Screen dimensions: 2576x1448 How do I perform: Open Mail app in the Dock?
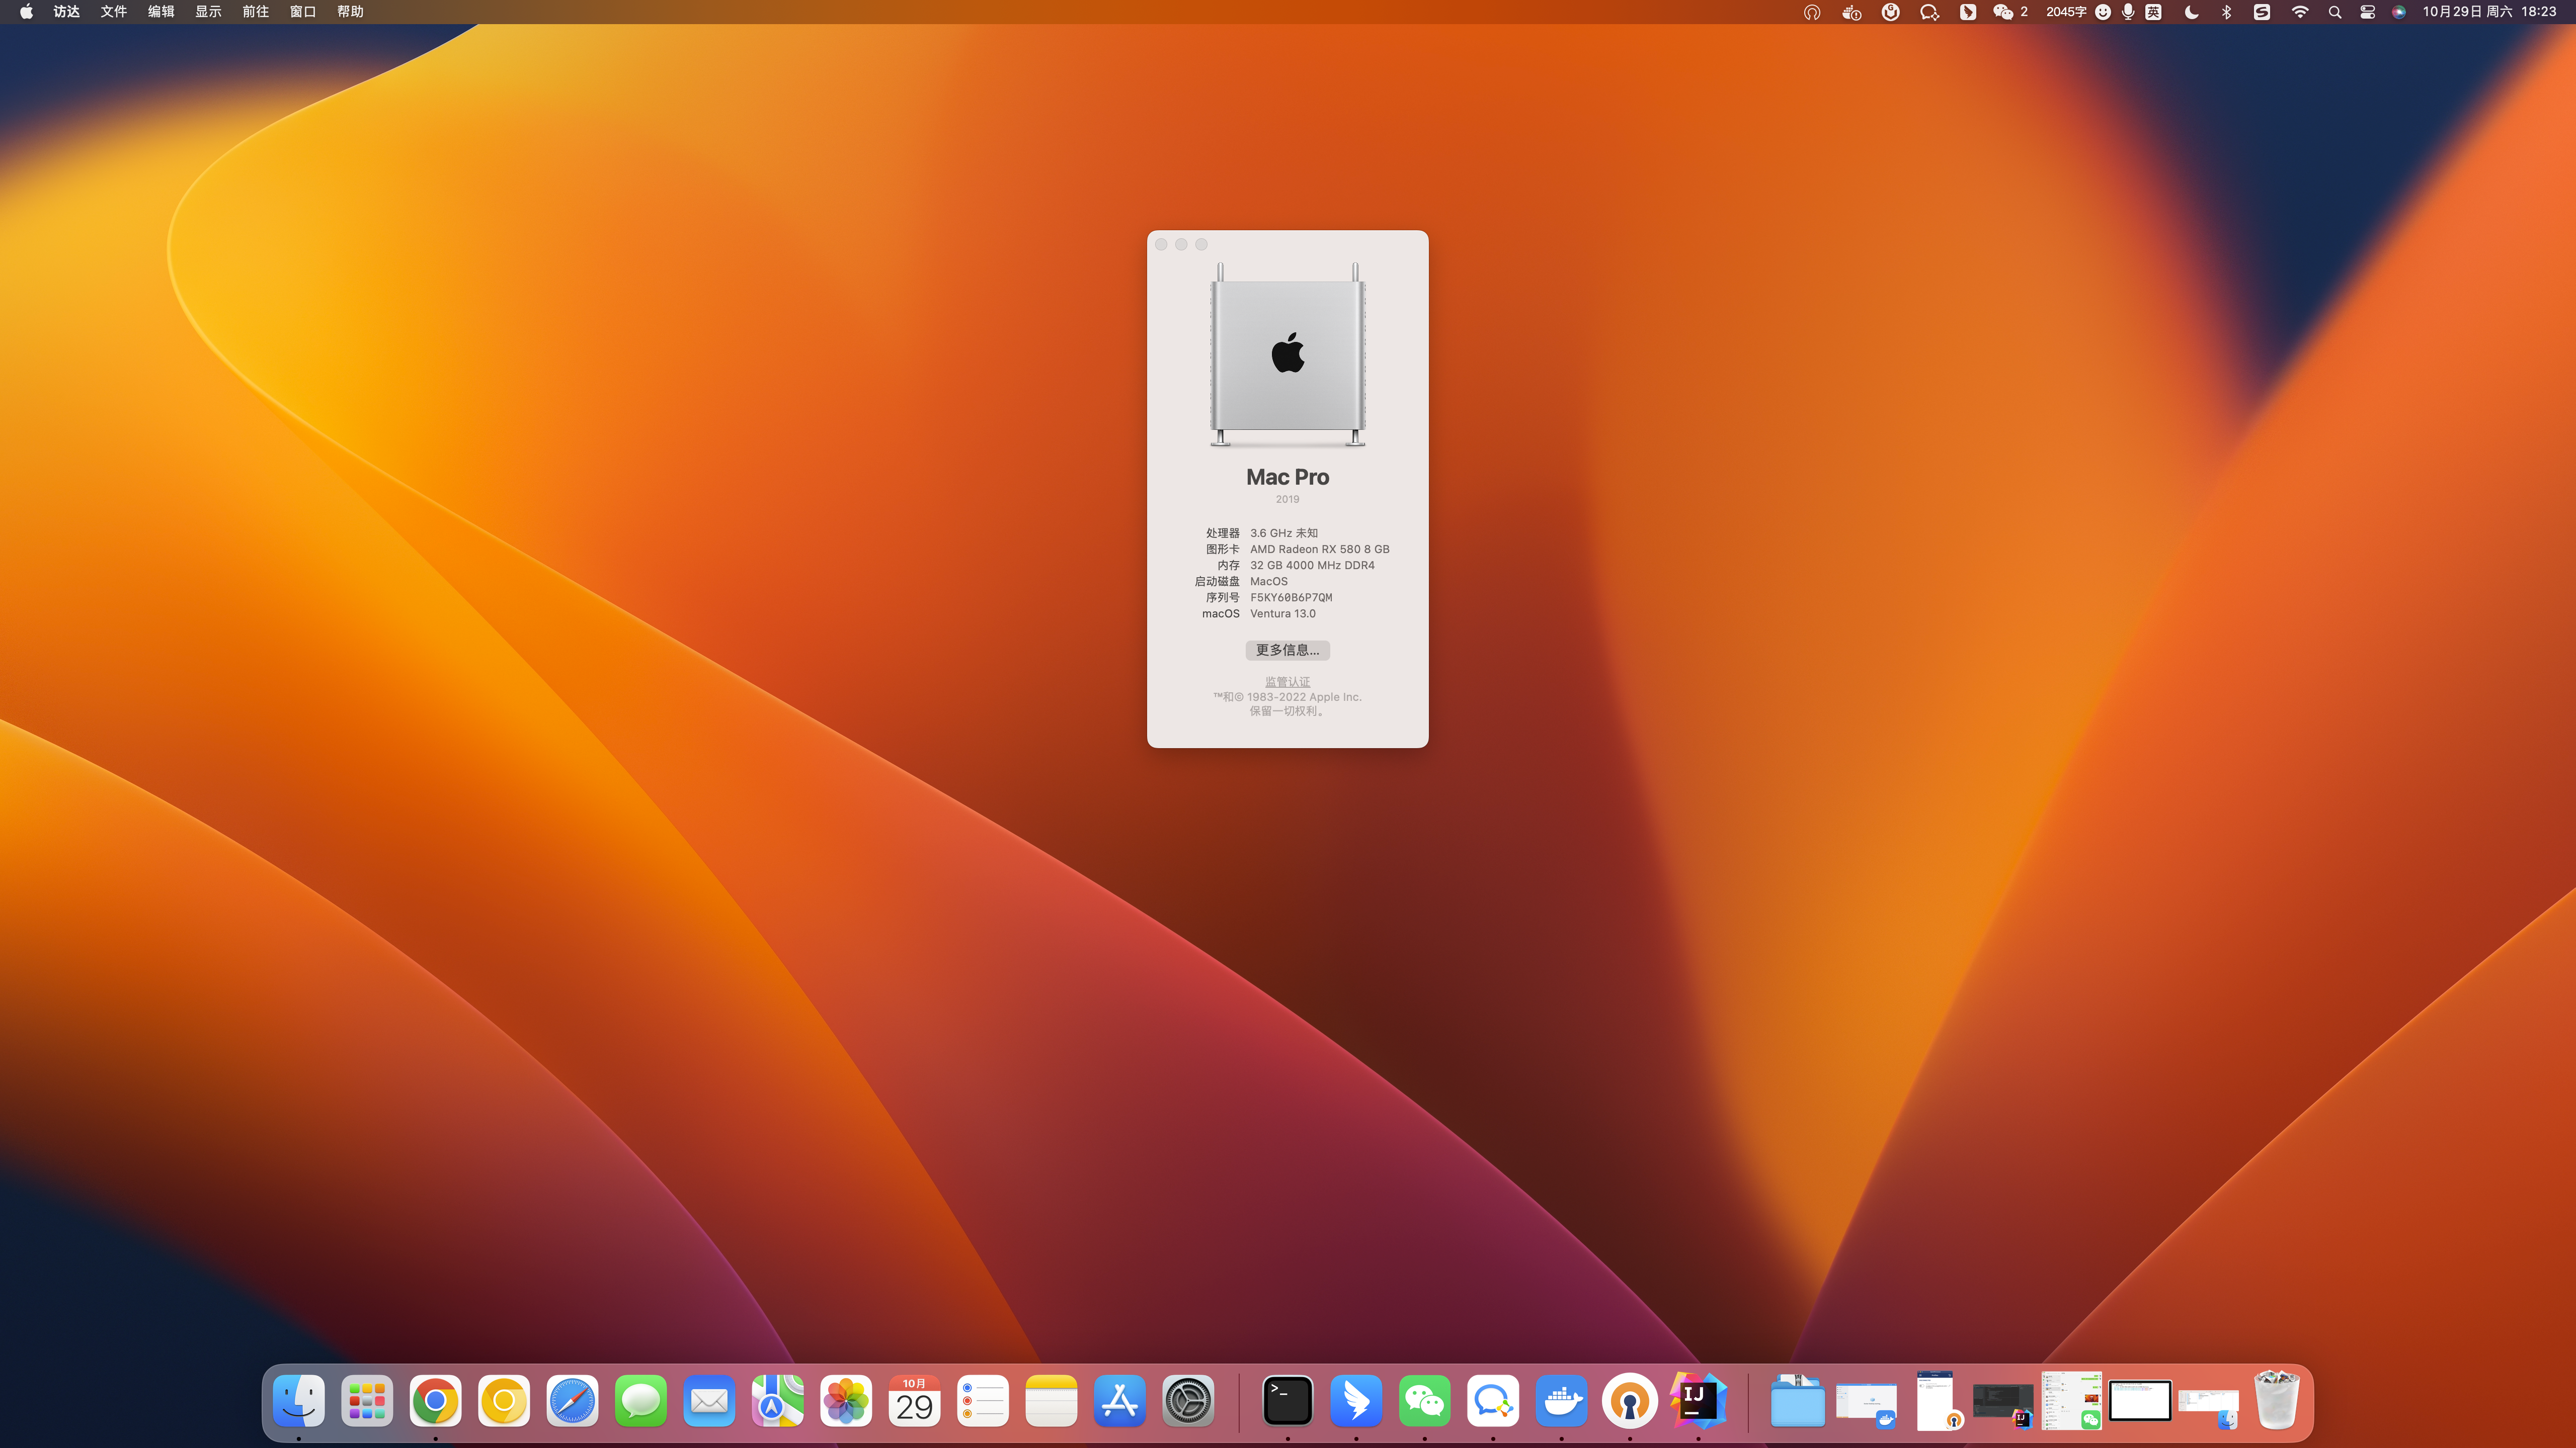[x=709, y=1401]
